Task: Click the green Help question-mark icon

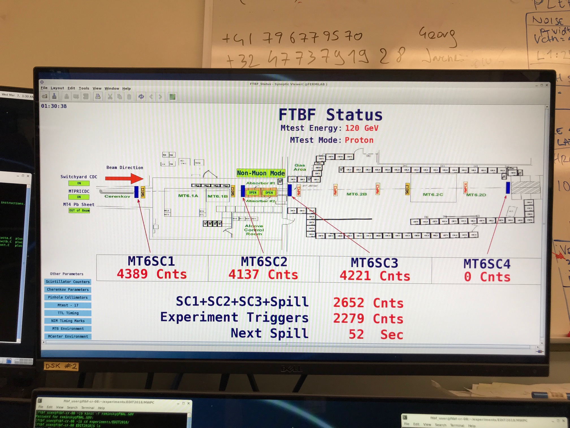Action: click(x=172, y=97)
